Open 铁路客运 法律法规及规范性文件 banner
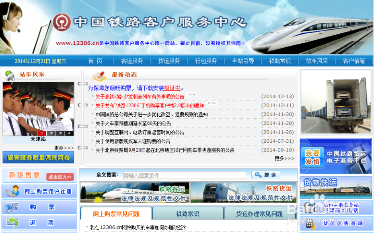This screenshot has width=374, height=233. tap(135, 192)
